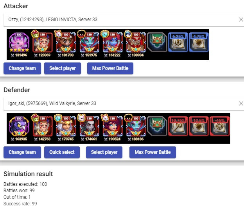
Task: Click the attacker 4.75% shield banner icon
Action: (199, 42)
